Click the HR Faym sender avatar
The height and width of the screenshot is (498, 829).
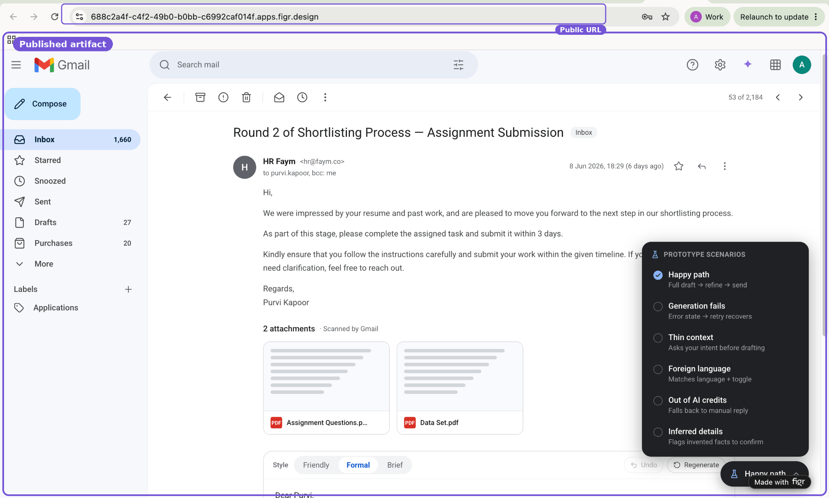point(244,167)
